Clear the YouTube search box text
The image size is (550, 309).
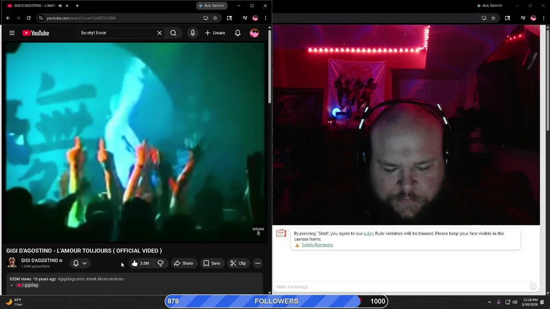(x=159, y=33)
